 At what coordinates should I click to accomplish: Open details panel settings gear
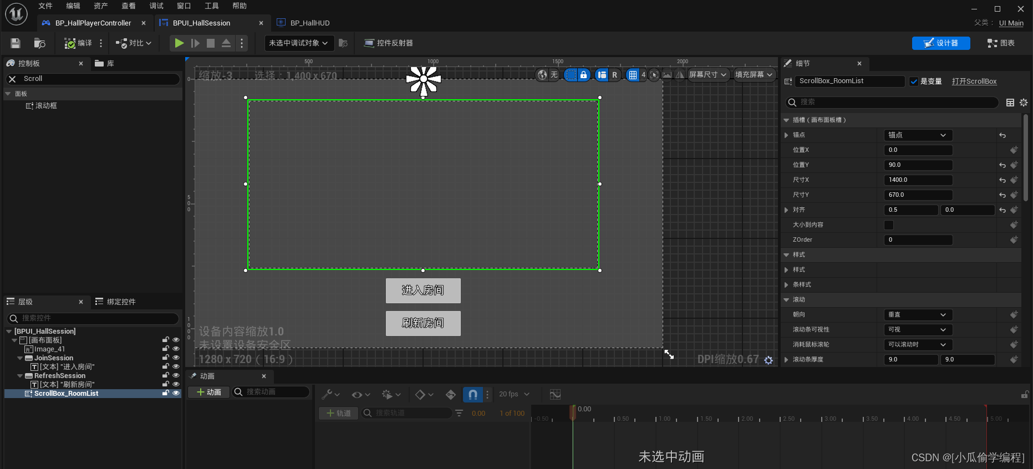pos(1024,103)
